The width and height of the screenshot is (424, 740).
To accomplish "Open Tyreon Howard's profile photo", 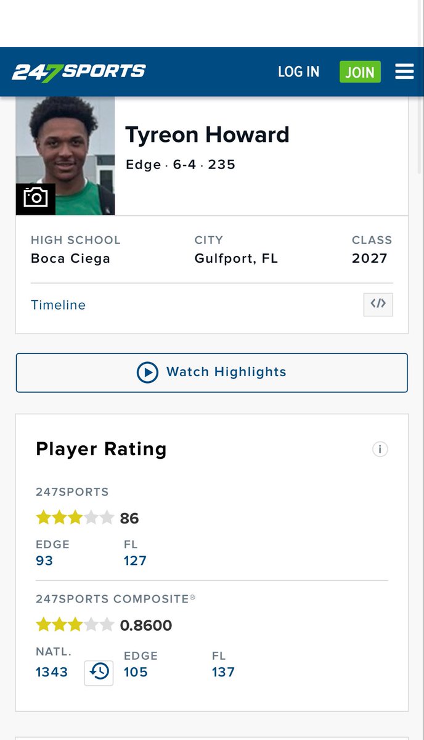I will click(x=65, y=155).
